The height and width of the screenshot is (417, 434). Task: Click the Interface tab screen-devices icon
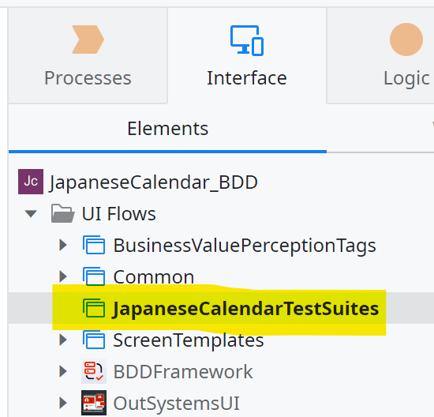(247, 40)
